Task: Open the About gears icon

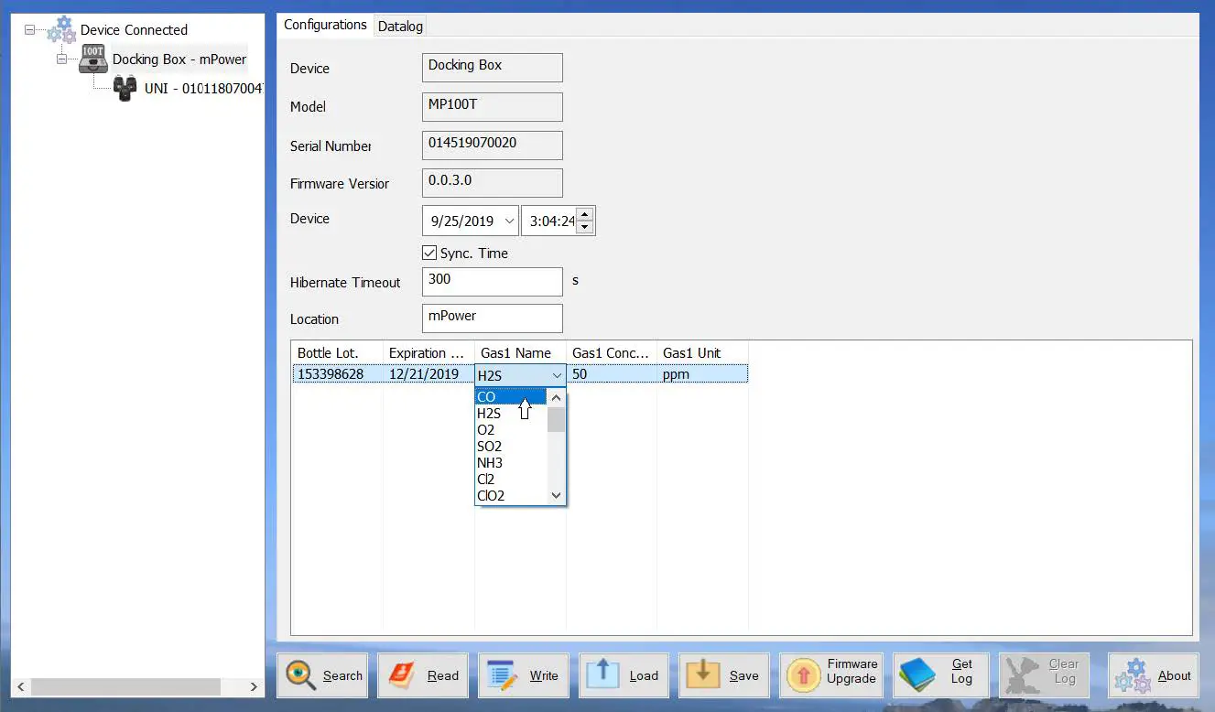Action: tap(1131, 675)
